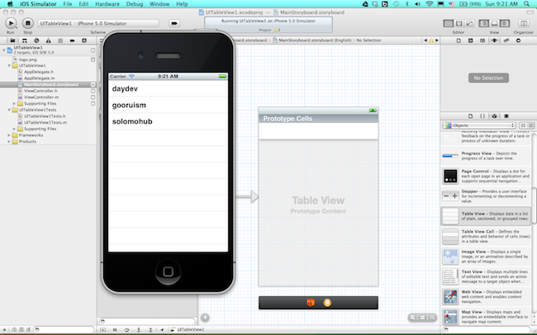This screenshot has height=335, width=537.
Task: Open the Apple menu
Action: [10, 4]
